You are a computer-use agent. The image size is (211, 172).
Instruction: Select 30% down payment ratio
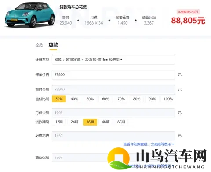tap(59, 99)
